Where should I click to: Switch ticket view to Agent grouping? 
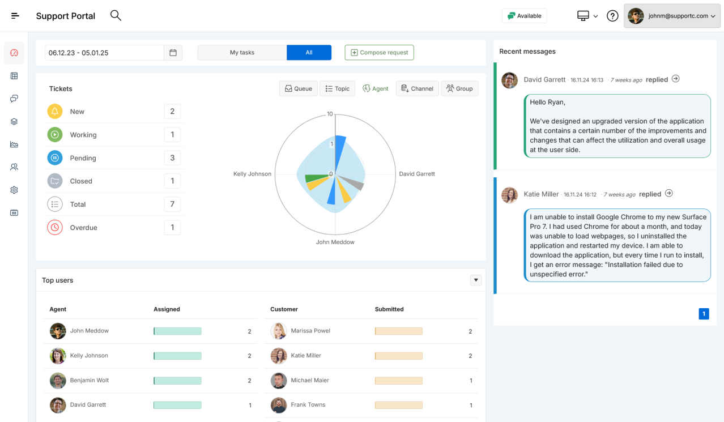coord(375,88)
